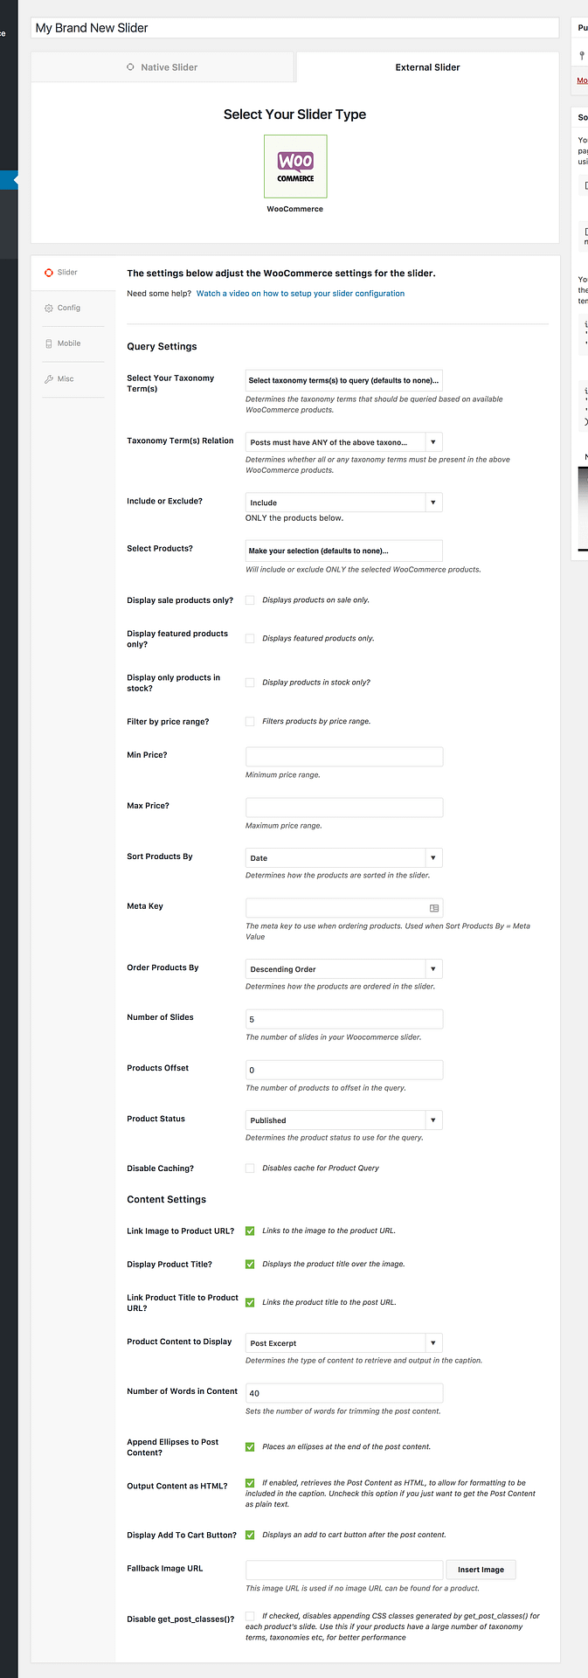Click the Misc wrench icon
This screenshot has width=588, height=1678.
click(49, 379)
